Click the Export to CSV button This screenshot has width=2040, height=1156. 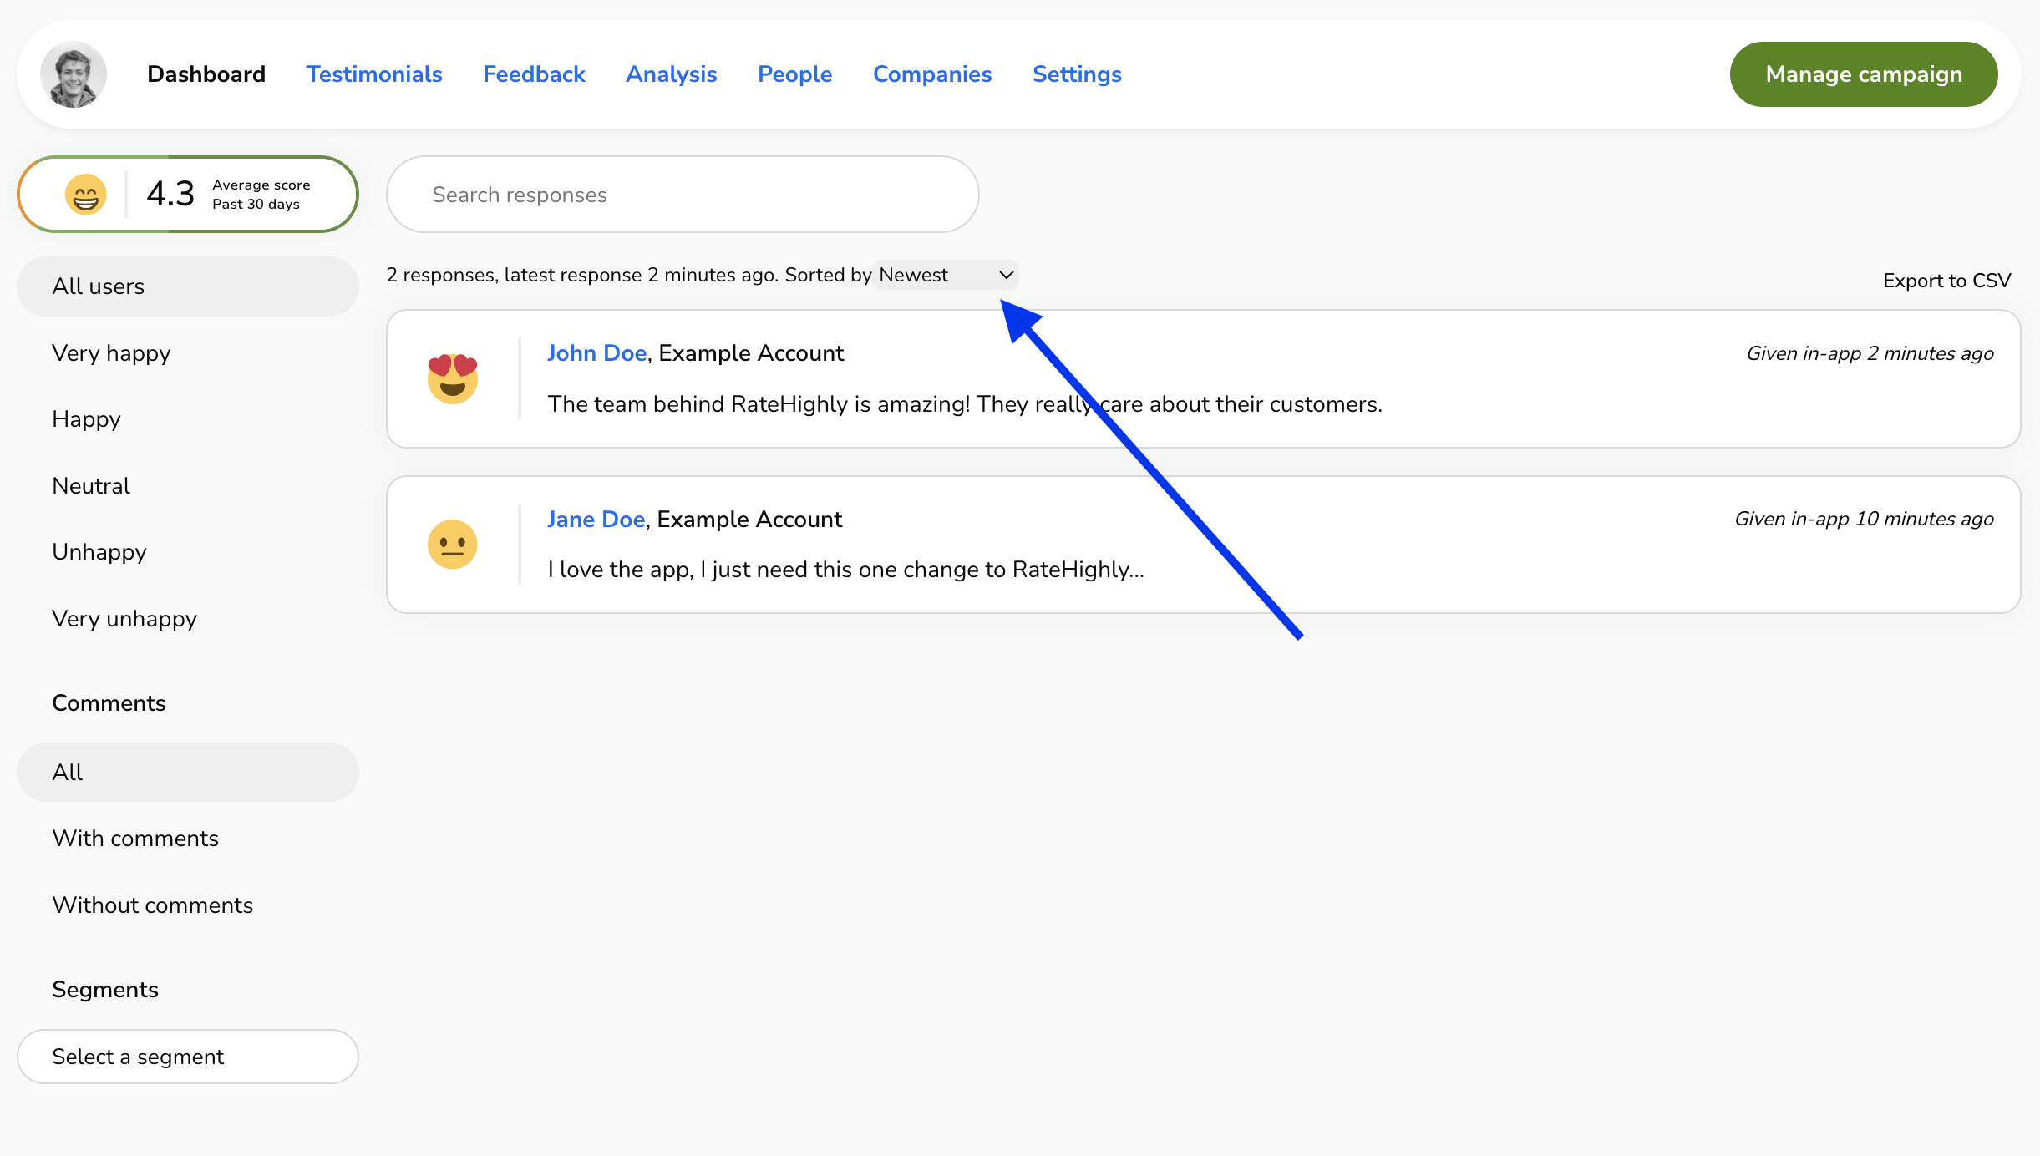(1947, 281)
